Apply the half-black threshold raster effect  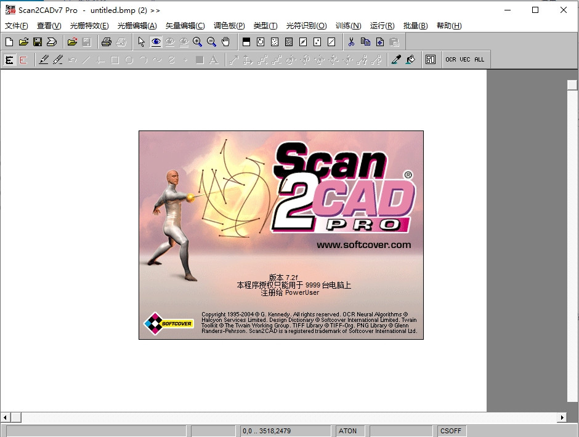click(x=246, y=42)
